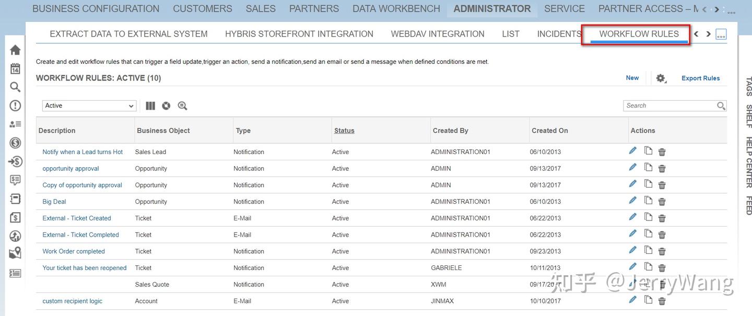Click the exclamation alert icon in the sidebar

[x=15, y=106]
